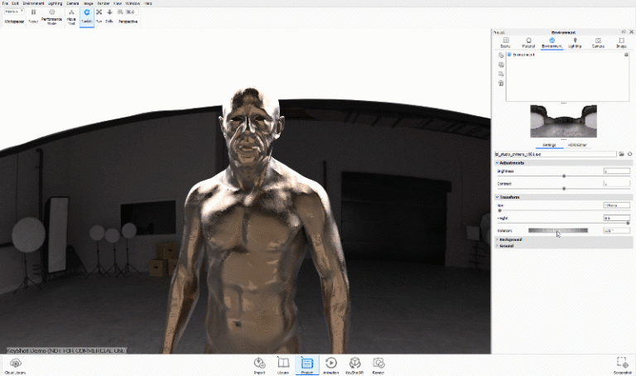Viewport: 636px width, 376px height.
Task: Click the Height value field
Action: 616,218
